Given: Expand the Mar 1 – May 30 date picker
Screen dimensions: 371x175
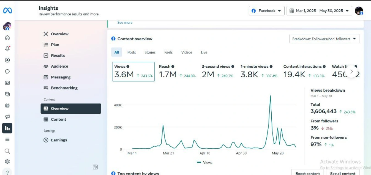Looking at the screenshot, I should [319, 11].
